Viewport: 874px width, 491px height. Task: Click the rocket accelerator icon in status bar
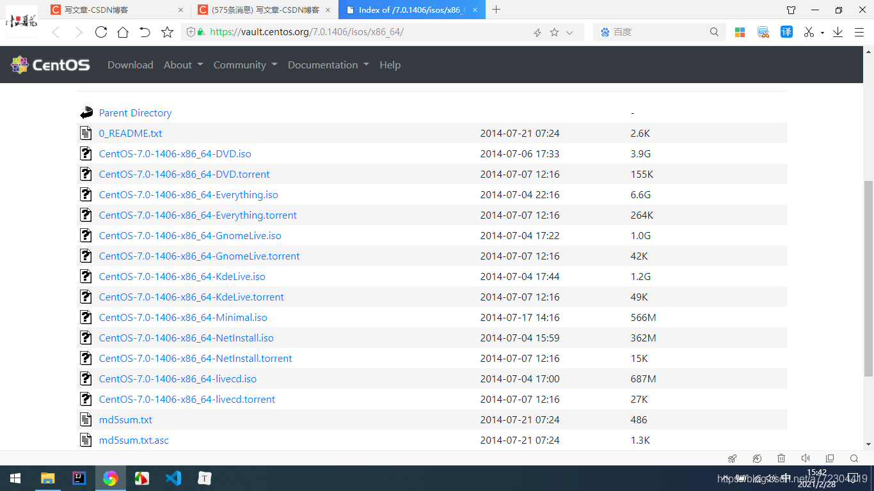(x=733, y=458)
